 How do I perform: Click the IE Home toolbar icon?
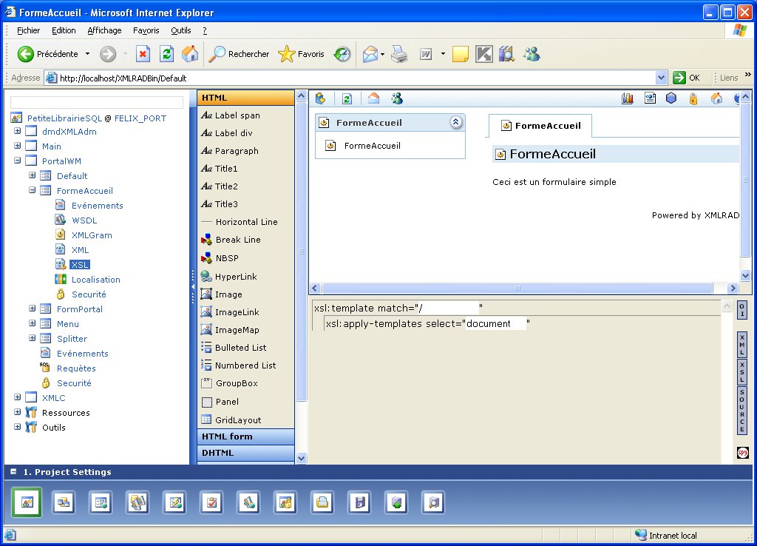[x=190, y=54]
